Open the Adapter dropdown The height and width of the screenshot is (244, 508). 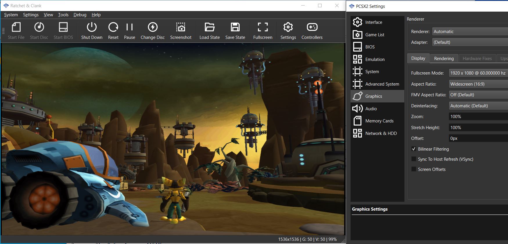(470, 42)
